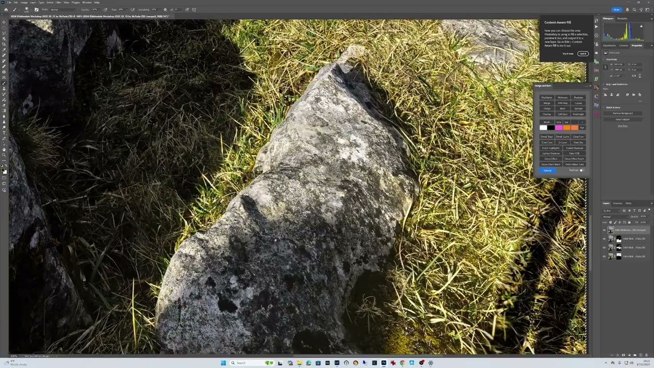
Task: Open the layer Fill dropdown arrow
Action: pyautogui.click(x=648, y=222)
